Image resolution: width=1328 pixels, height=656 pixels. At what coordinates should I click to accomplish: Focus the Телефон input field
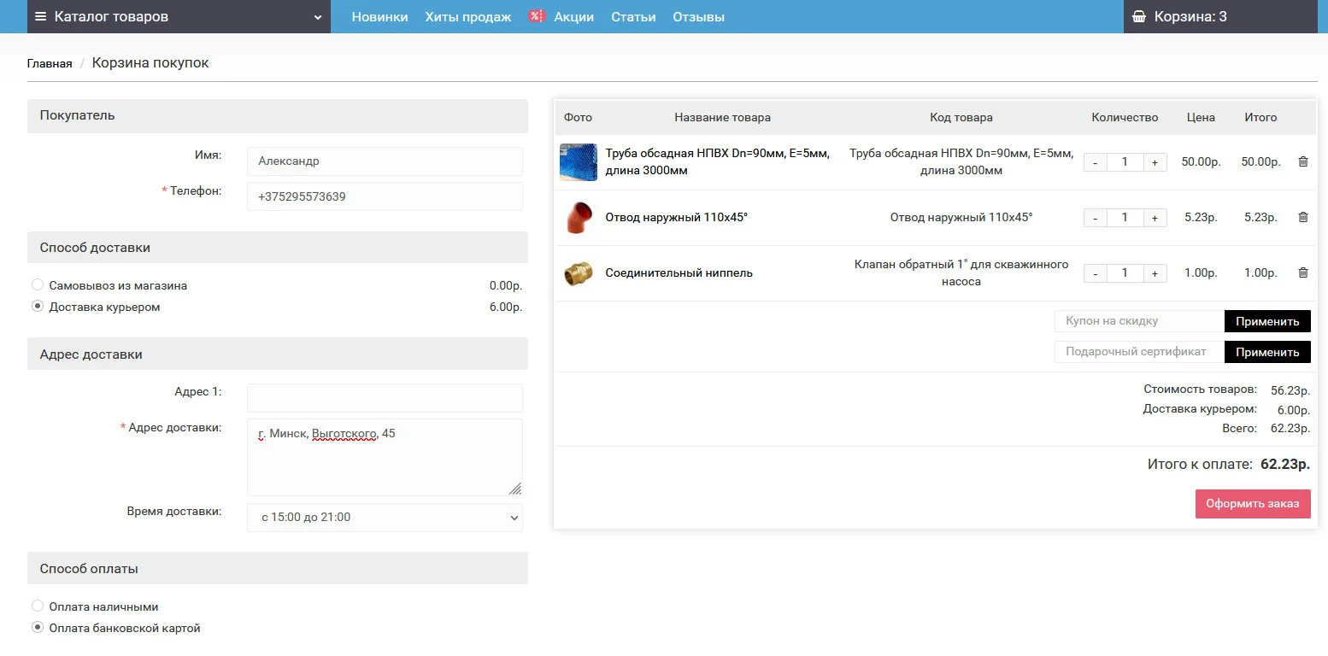(385, 196)
